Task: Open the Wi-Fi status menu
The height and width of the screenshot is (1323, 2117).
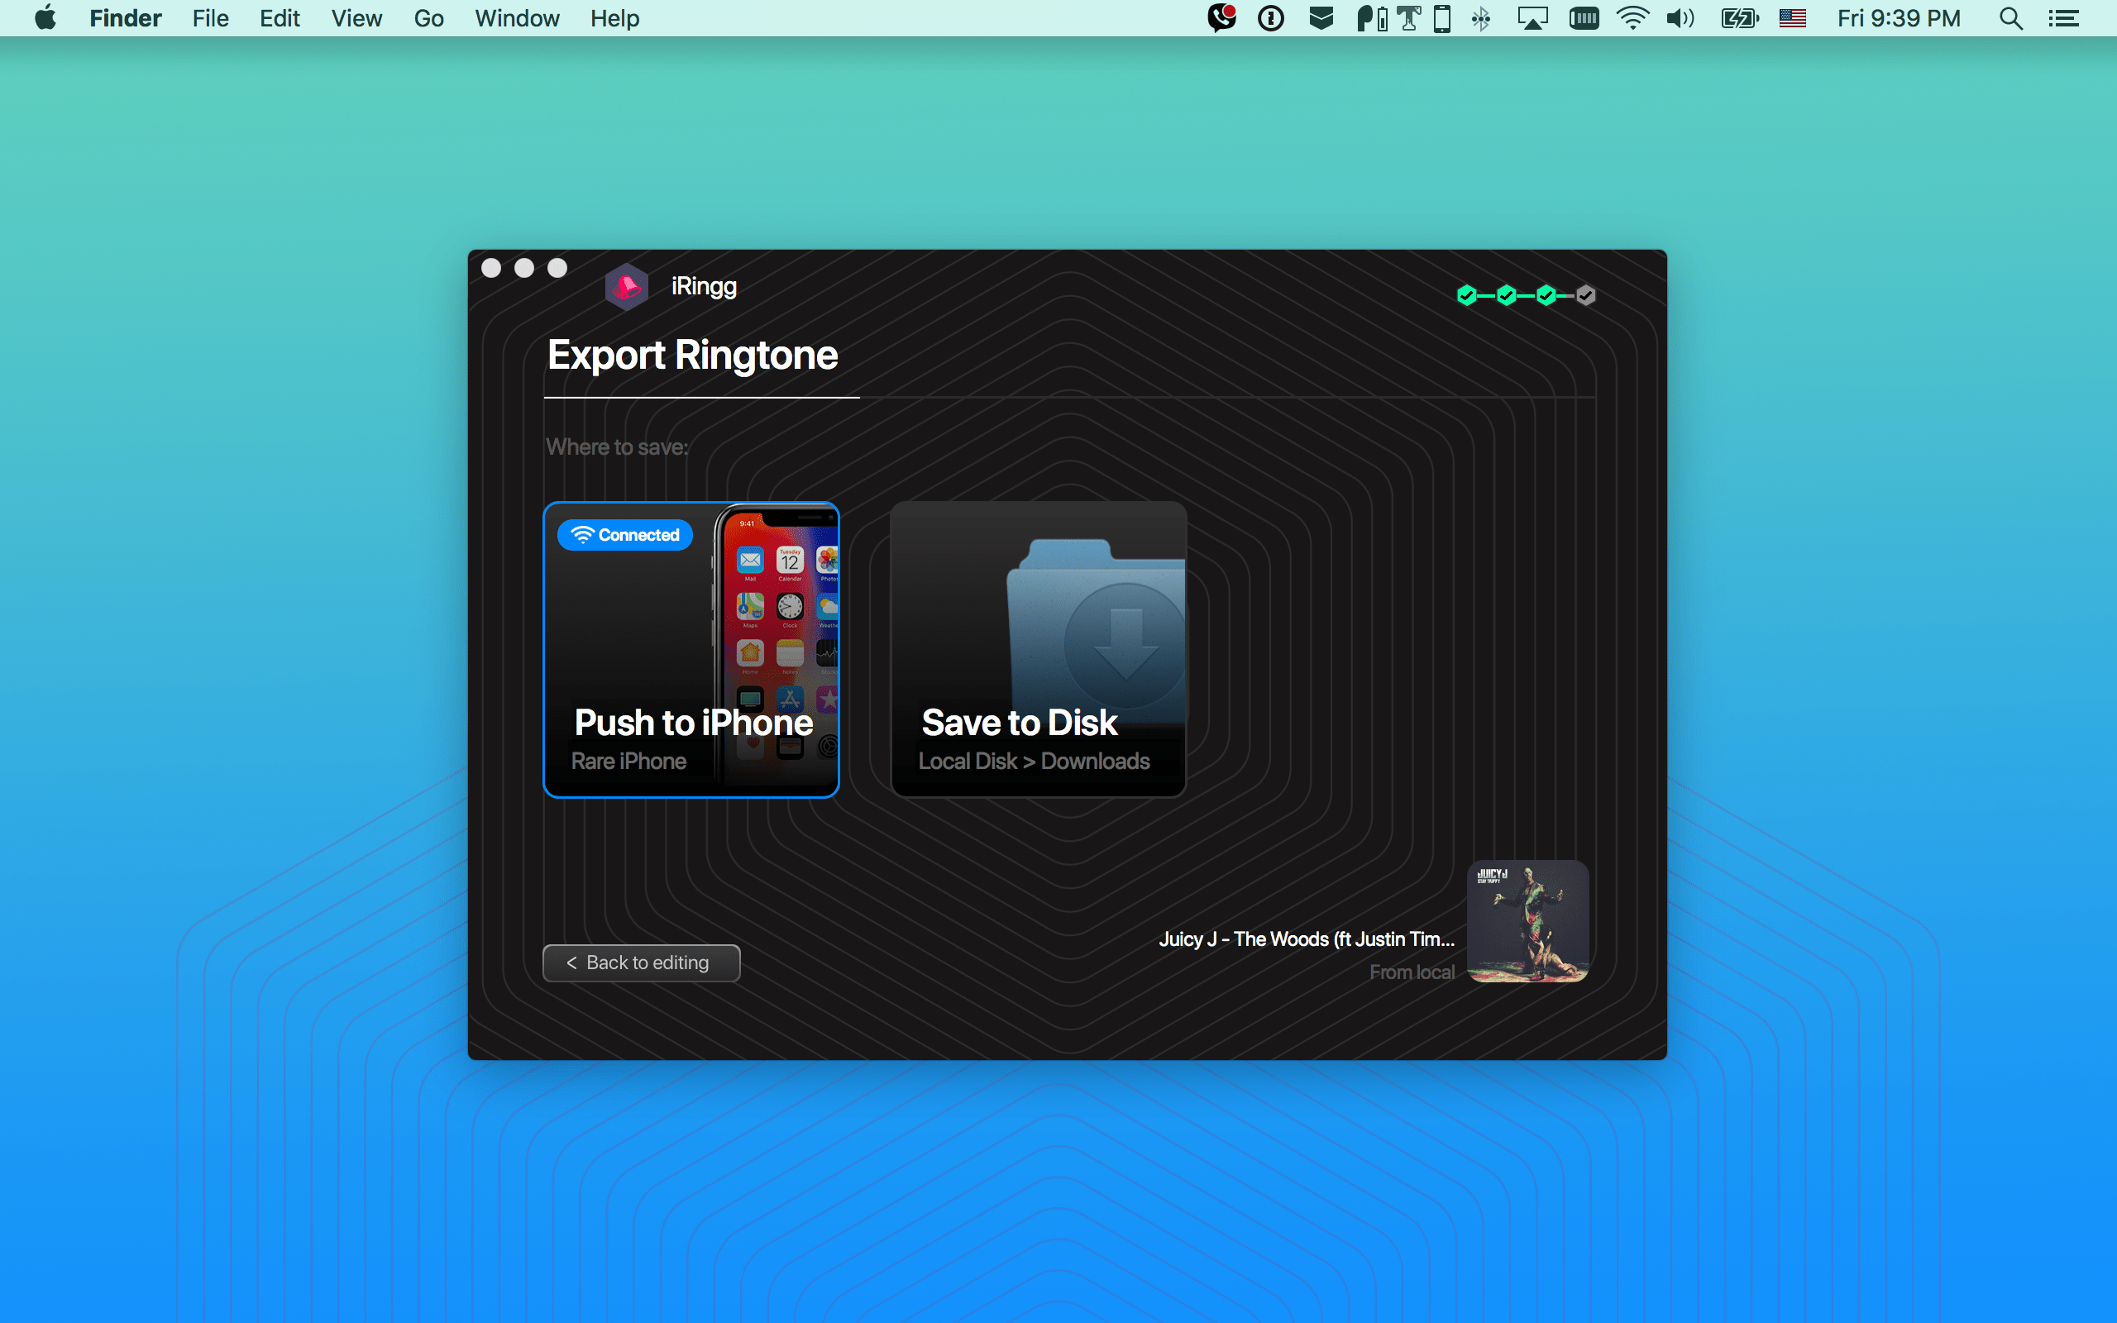Action: [x=1632, y=18]
